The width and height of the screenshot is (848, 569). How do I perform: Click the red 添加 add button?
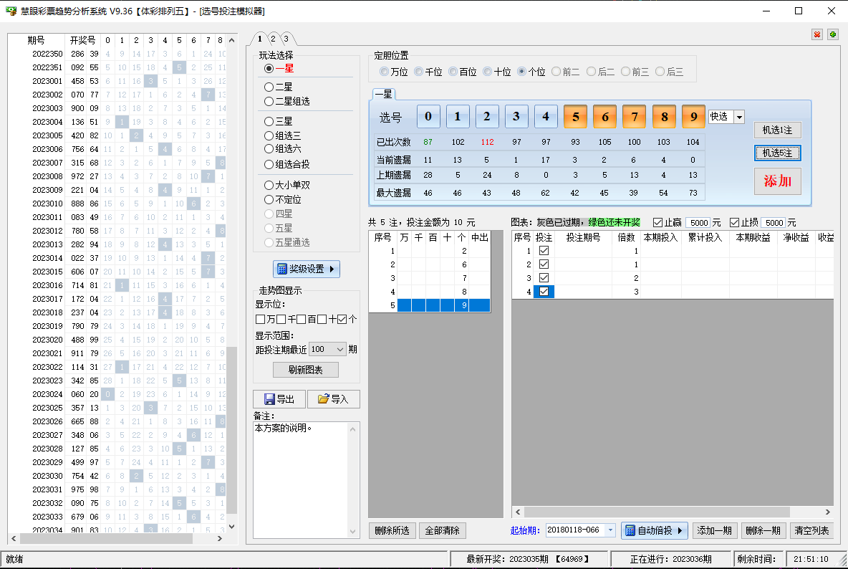pyautogui.click(x=777, y=181)
